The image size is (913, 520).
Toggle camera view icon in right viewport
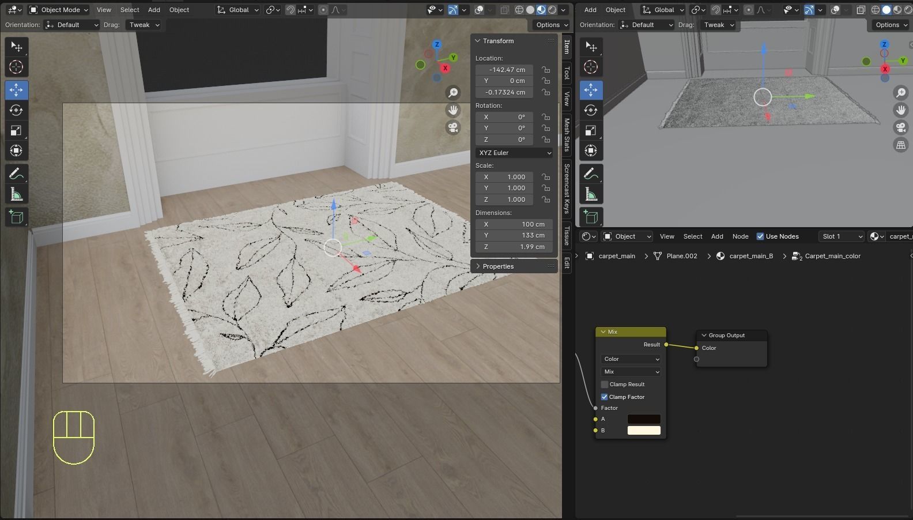coord(900,127)
